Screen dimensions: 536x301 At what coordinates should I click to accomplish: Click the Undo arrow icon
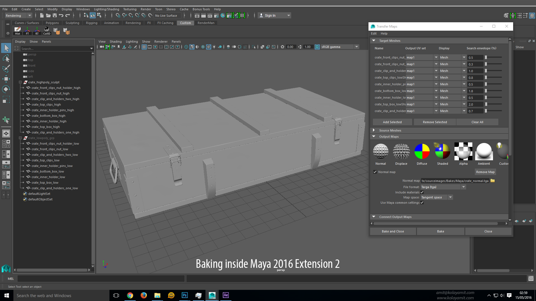point(61,16)
